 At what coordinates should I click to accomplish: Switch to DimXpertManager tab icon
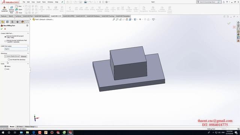[x=18, y=22]
